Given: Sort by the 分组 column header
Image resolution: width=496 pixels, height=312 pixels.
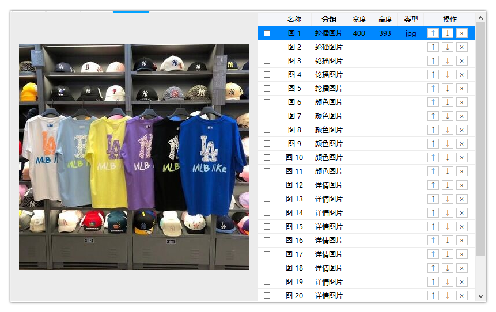Looking at the screenshot, I should tap(329, 19).
